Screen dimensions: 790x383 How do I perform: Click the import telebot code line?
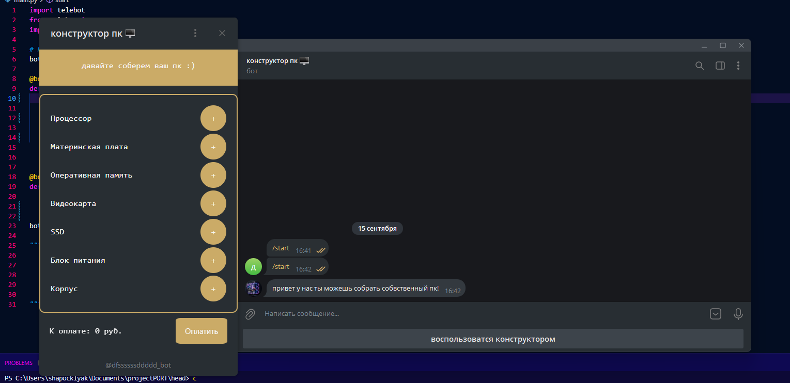point(57,10)
